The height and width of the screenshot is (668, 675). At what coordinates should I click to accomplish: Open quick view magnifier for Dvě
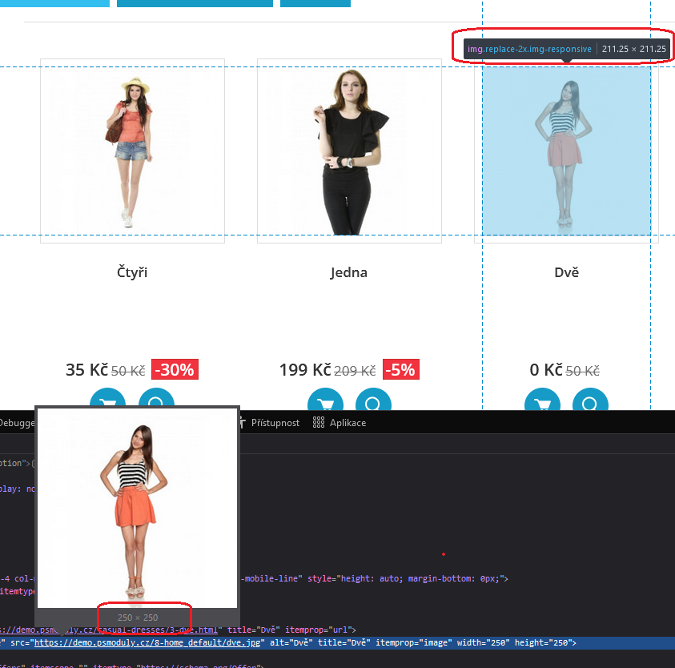tap(590, 403)
